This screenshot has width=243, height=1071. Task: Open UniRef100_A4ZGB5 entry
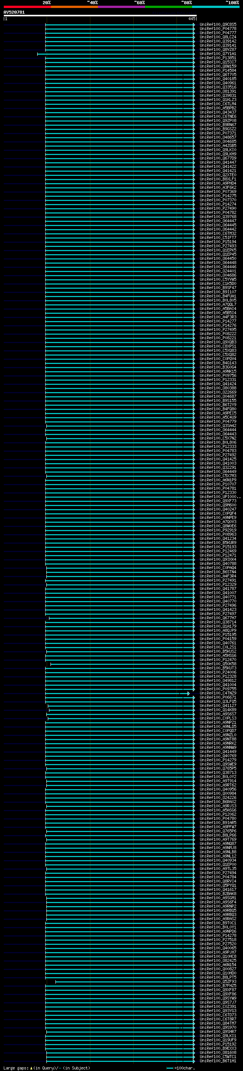[218, 146]
